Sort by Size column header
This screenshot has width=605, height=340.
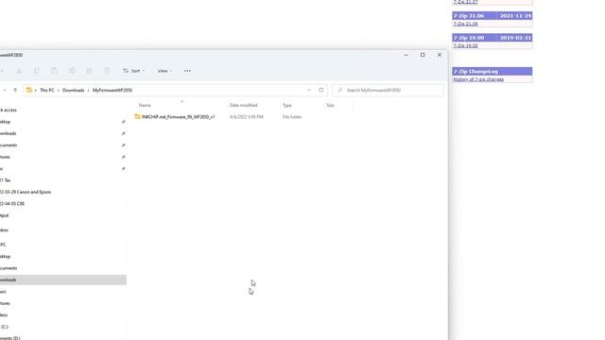point(330,105)
